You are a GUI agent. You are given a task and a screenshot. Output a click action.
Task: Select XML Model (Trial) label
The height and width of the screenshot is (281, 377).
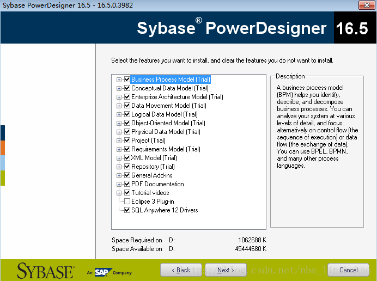point(154,158)
